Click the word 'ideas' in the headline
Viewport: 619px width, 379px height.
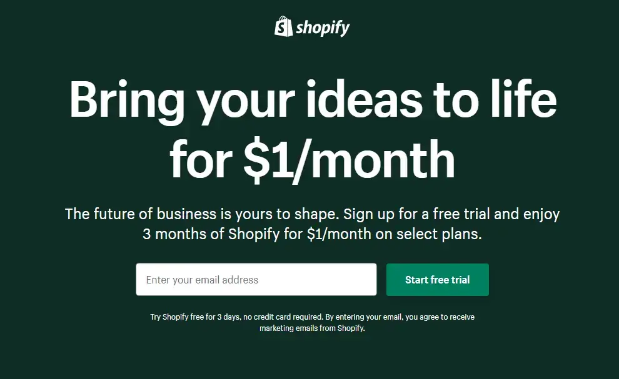365,99
